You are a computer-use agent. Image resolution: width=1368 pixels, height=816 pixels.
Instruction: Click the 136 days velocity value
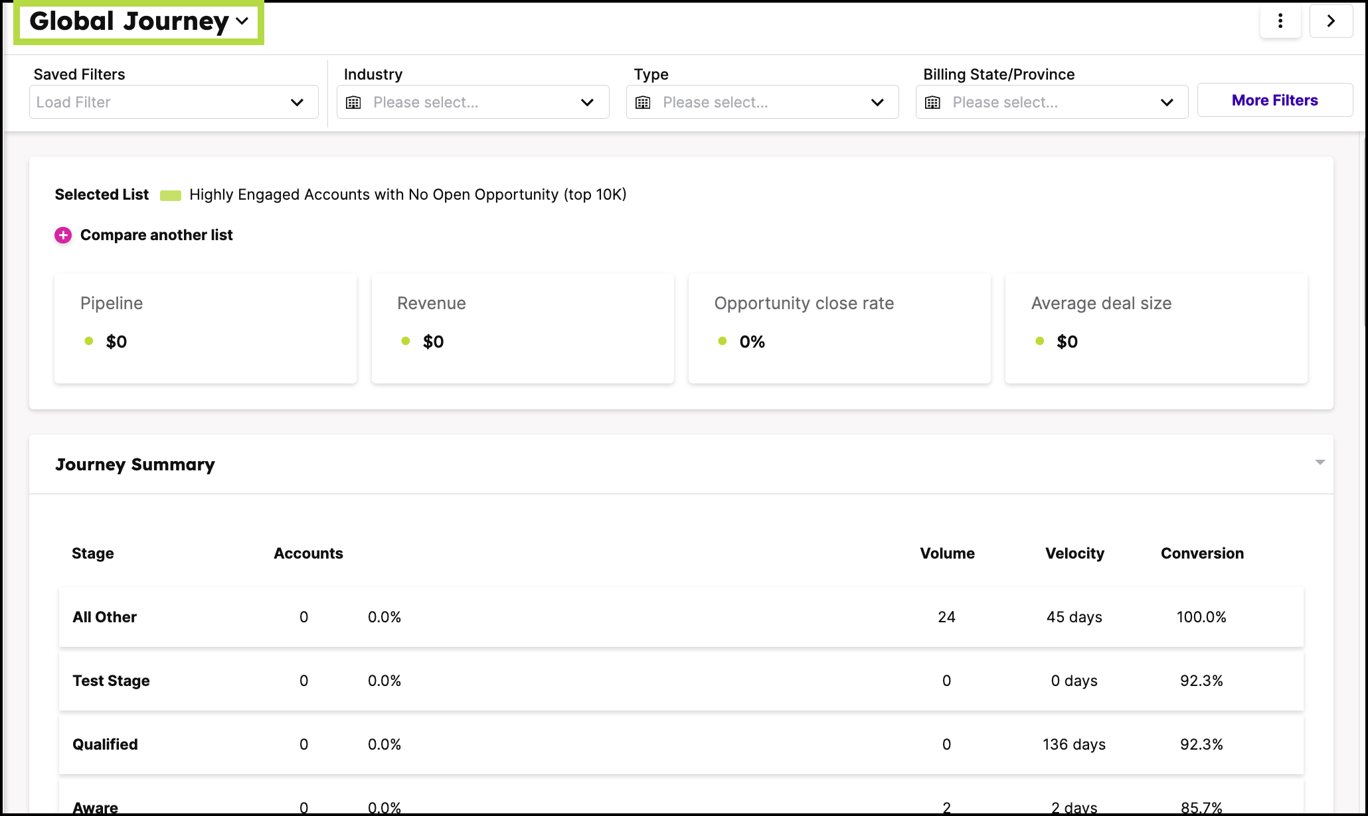click(x=1074, y=744)
